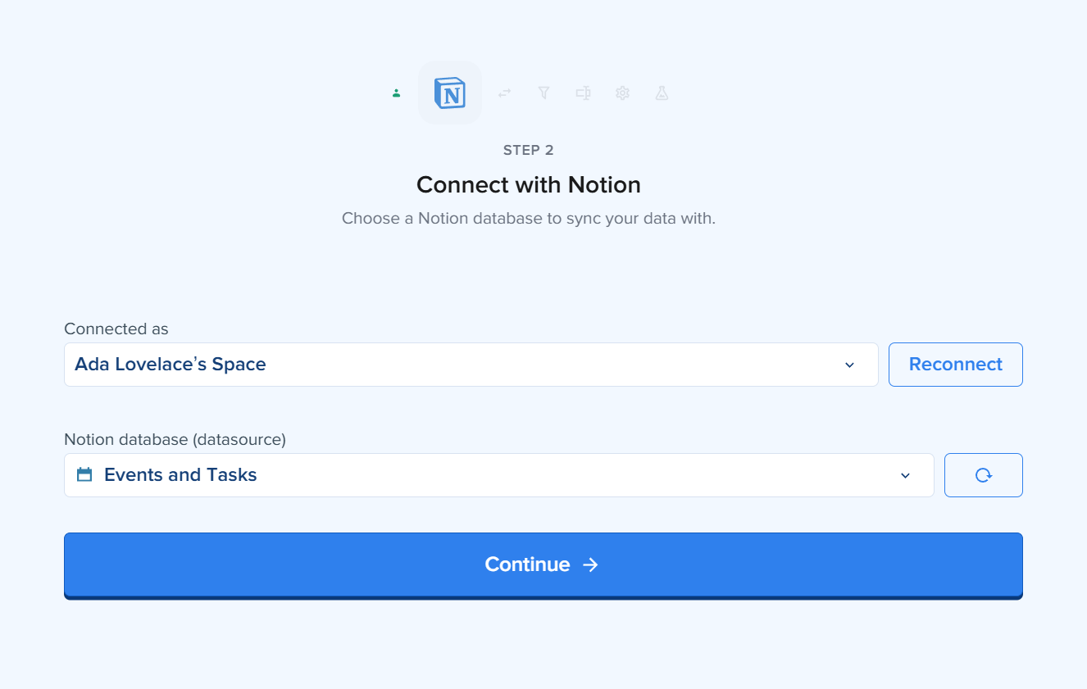Click the arrow in Continue button
Screen dimensions: 1087x689
point(590,564)
